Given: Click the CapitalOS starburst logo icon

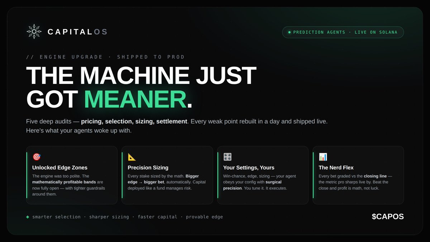Looking at the screenshot, I should tap(34, 32).
